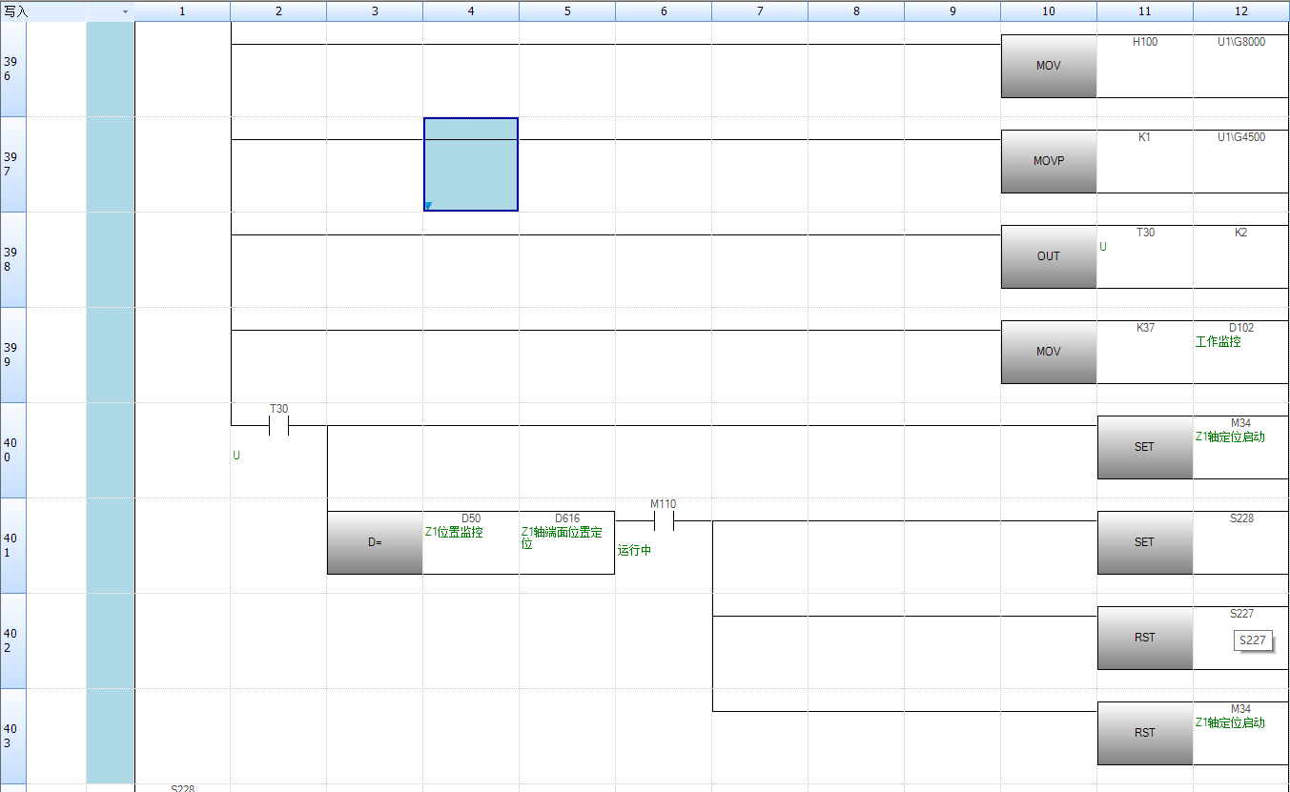Select the RST block for S227

1144,638
